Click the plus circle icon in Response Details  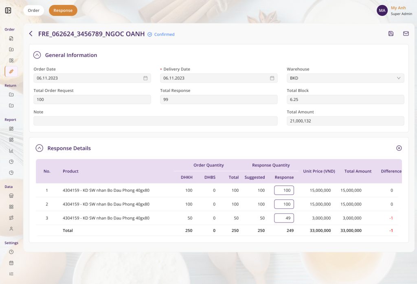point(399,148)
